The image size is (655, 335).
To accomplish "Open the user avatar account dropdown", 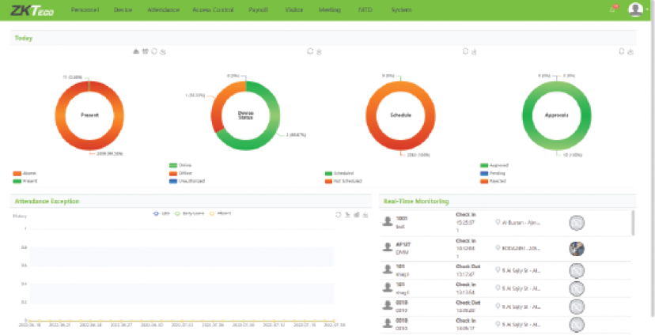I will (637, 9).
